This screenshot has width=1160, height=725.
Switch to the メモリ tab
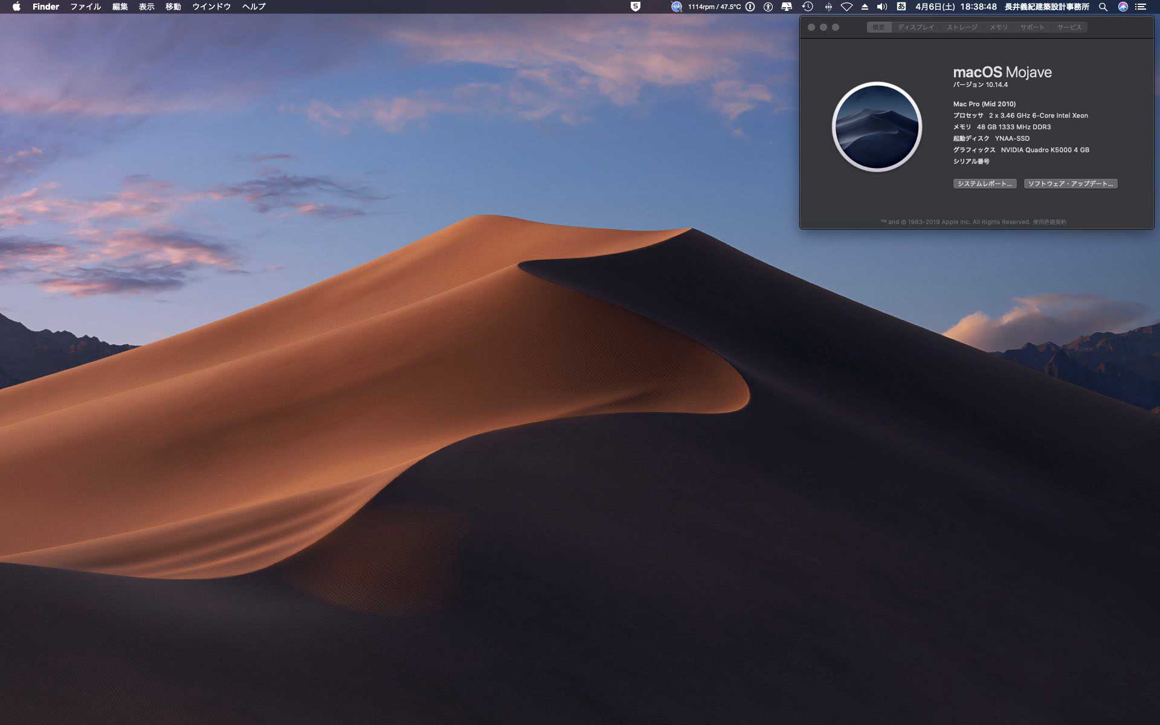999,27
